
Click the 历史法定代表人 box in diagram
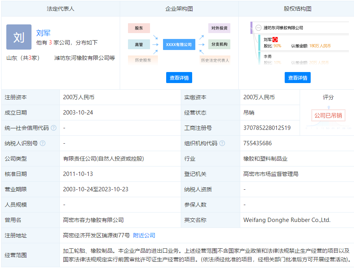click(x=215, y=60)
